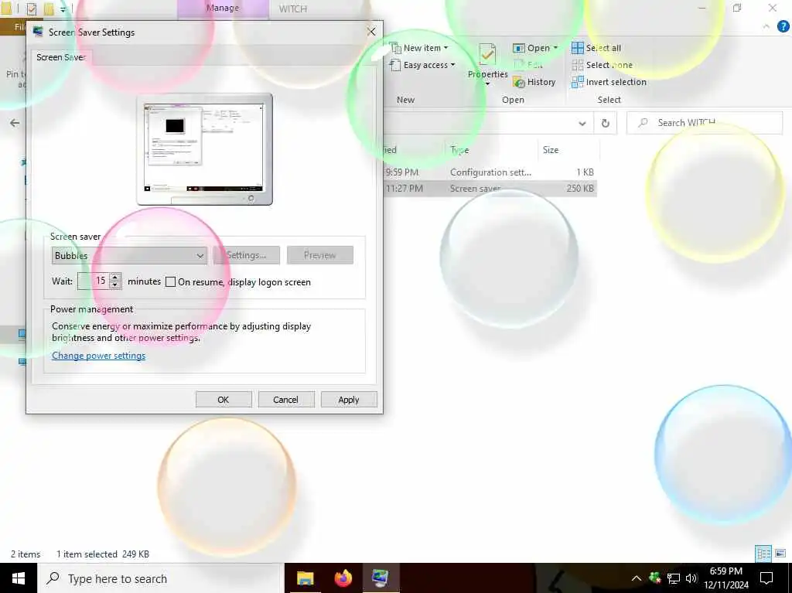Click the Screen Saver taskbar icon
The image size is (792, 593).
coord(381,578)
